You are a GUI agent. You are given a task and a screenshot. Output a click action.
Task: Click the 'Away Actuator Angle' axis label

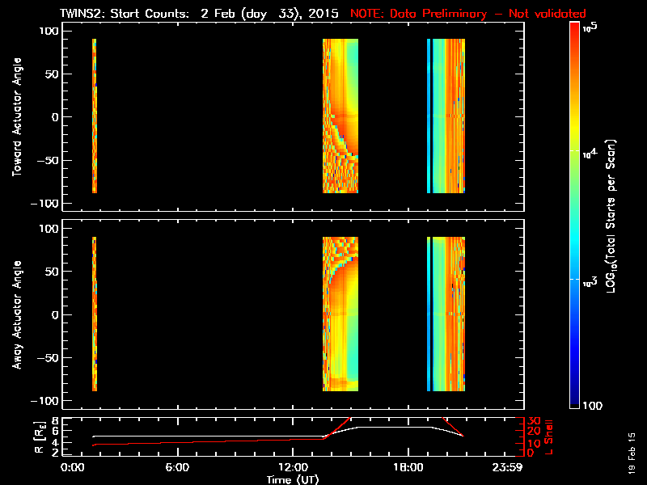[x=17, y=314]
